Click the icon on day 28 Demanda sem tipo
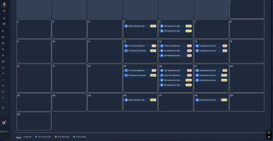This screenshot has width=273, height=141. coord(197,100)
